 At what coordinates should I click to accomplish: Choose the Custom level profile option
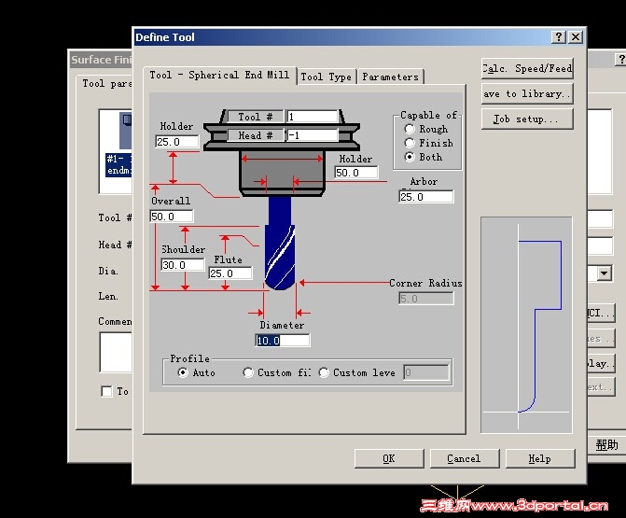click(x=324, y=372)
